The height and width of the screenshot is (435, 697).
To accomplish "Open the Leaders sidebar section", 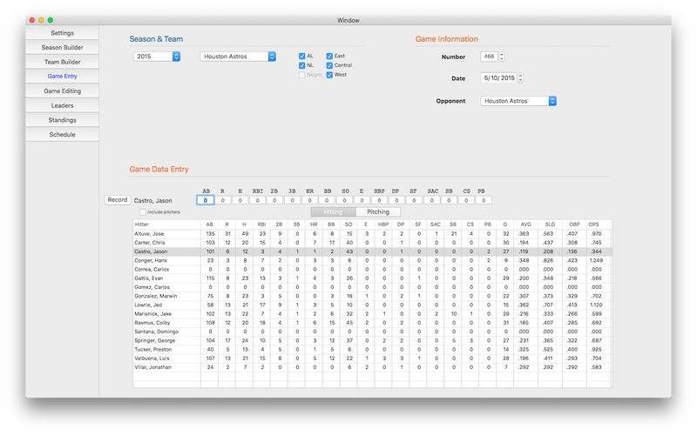I will [62, 105].
